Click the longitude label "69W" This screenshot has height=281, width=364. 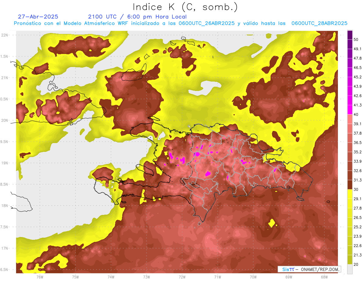tap(289, 277)
